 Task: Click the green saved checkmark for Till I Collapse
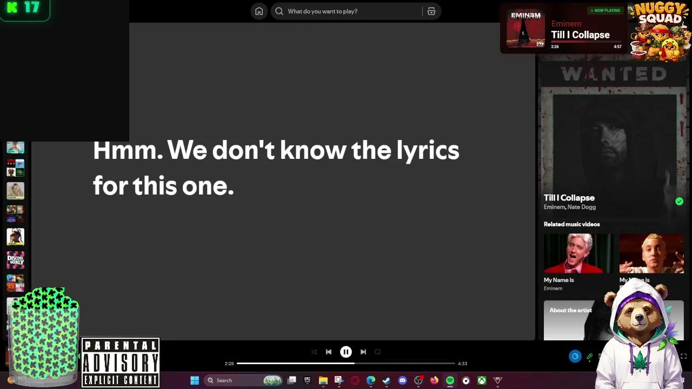pyautogui.click(x=679, y=202)
